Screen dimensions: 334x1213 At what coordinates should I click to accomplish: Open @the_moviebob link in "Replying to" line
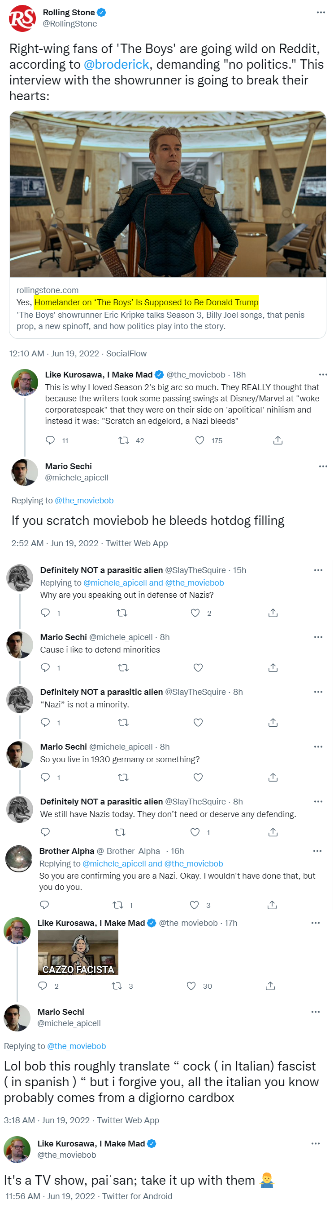pyautogui.click(x=84, y=501)
